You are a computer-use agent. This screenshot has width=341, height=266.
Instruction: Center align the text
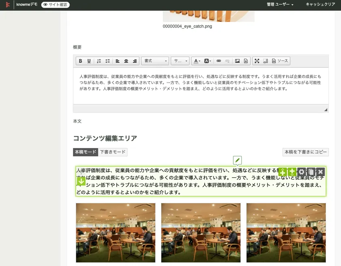point(126,61)
